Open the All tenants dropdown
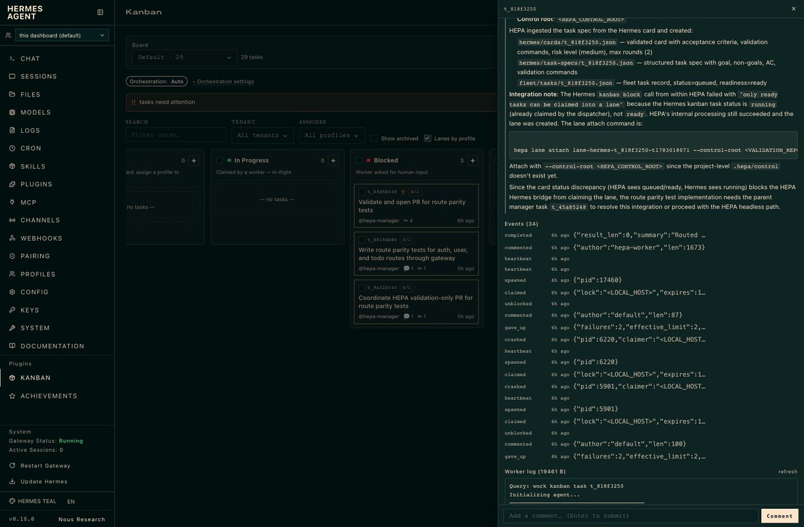 click(x=263, y=135)
